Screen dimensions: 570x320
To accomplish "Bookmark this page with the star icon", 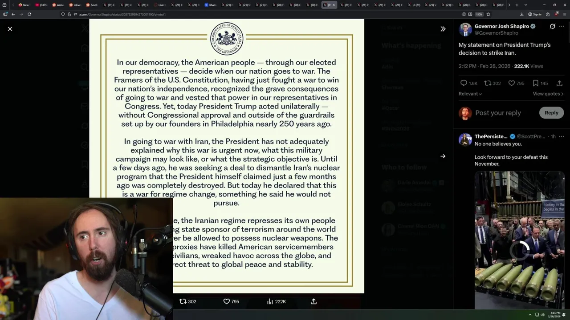I will pos(488,14).
